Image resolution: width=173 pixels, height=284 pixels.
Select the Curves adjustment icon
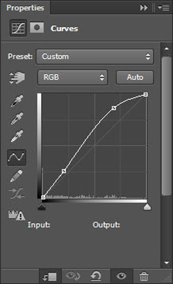[x=18, y=28]
